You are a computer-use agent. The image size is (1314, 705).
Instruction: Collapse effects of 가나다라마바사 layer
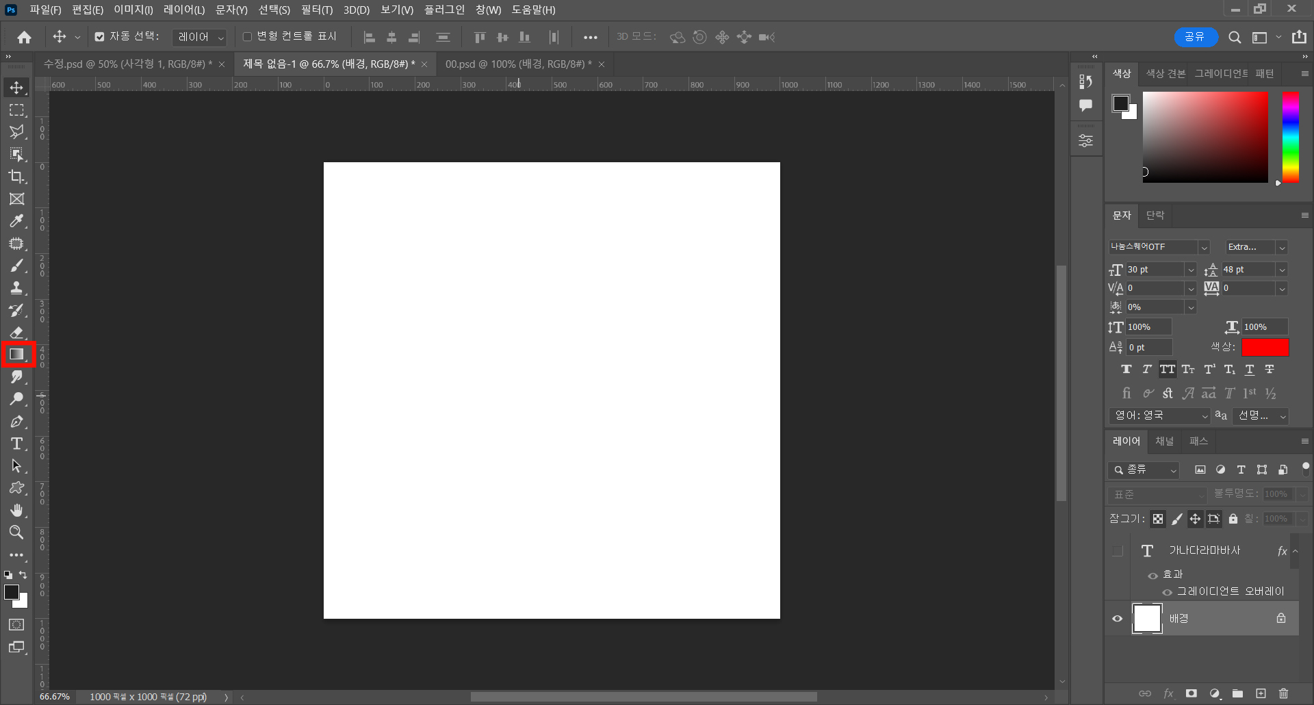pyautogui.click(x=1296, y=551)
